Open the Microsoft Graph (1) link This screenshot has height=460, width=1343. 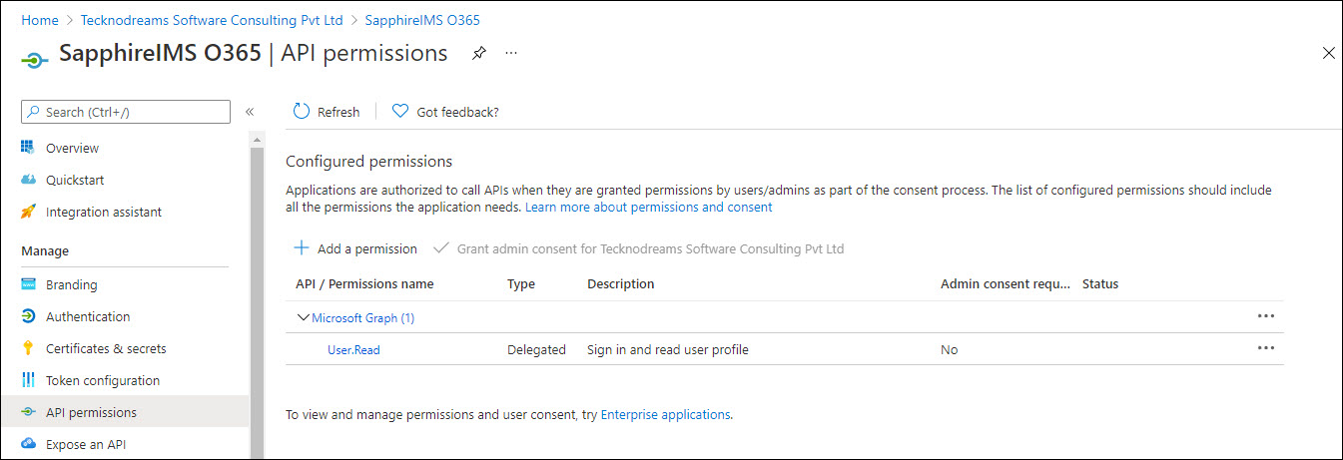click(x=363, y=317)
